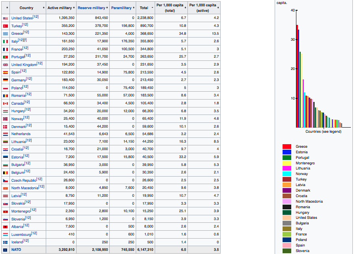Click the Latvia flag icon
354x254 pixels.
point(6,196)
